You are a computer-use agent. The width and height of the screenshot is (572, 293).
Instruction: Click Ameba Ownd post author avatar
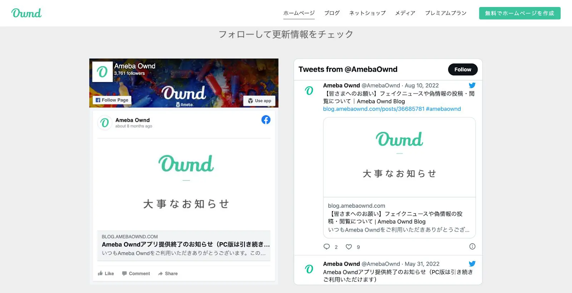coord(104,123)
